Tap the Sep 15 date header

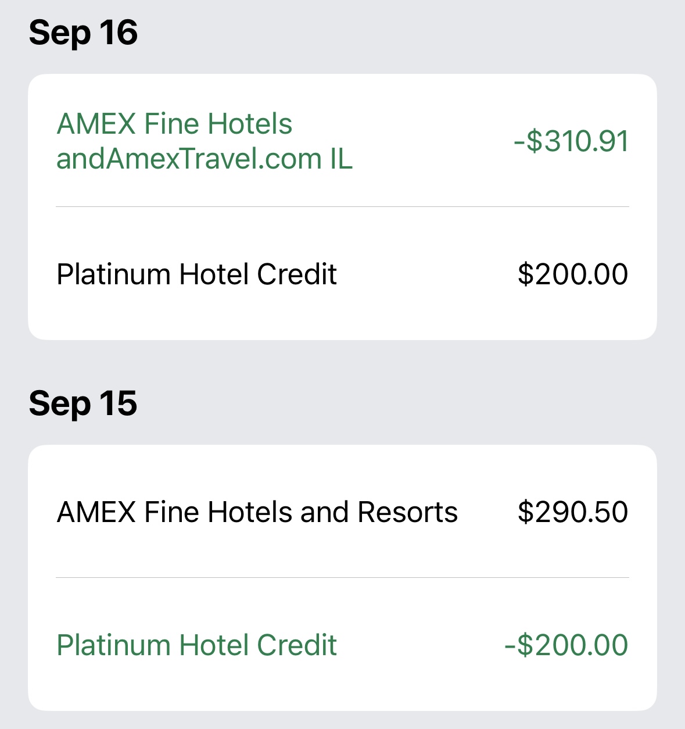coord(83,403)
